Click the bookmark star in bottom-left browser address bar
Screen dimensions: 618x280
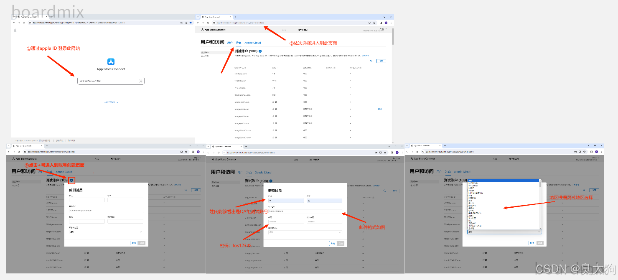187,152
